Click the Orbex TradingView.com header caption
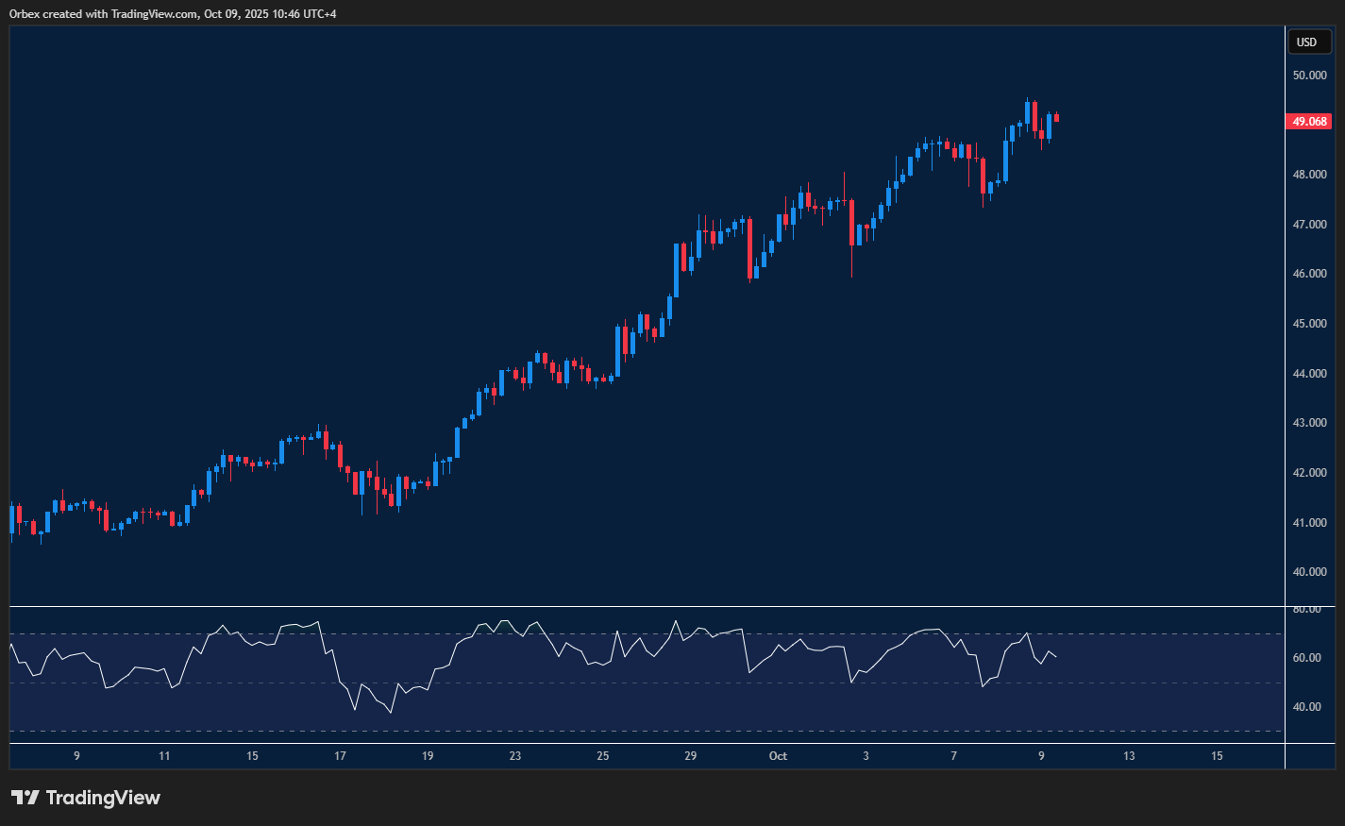Screen dimensions: 1345x826 [x=173, y=13]
